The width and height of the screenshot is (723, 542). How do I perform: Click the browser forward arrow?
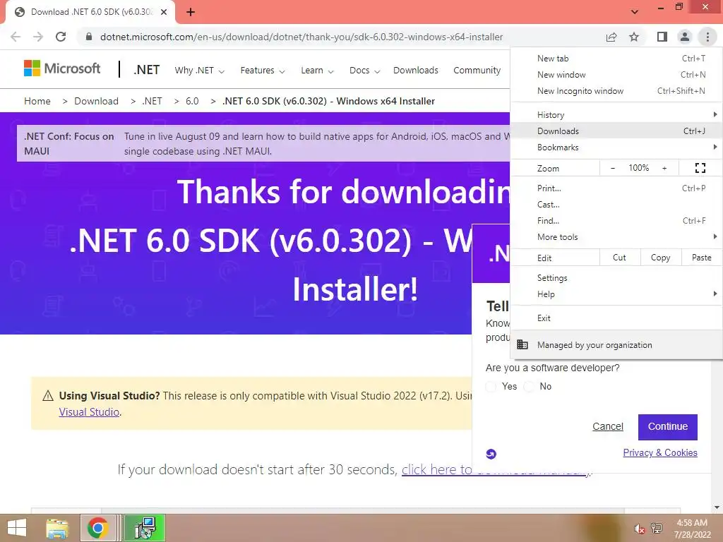pyautogui.click(x=38, y=37)
